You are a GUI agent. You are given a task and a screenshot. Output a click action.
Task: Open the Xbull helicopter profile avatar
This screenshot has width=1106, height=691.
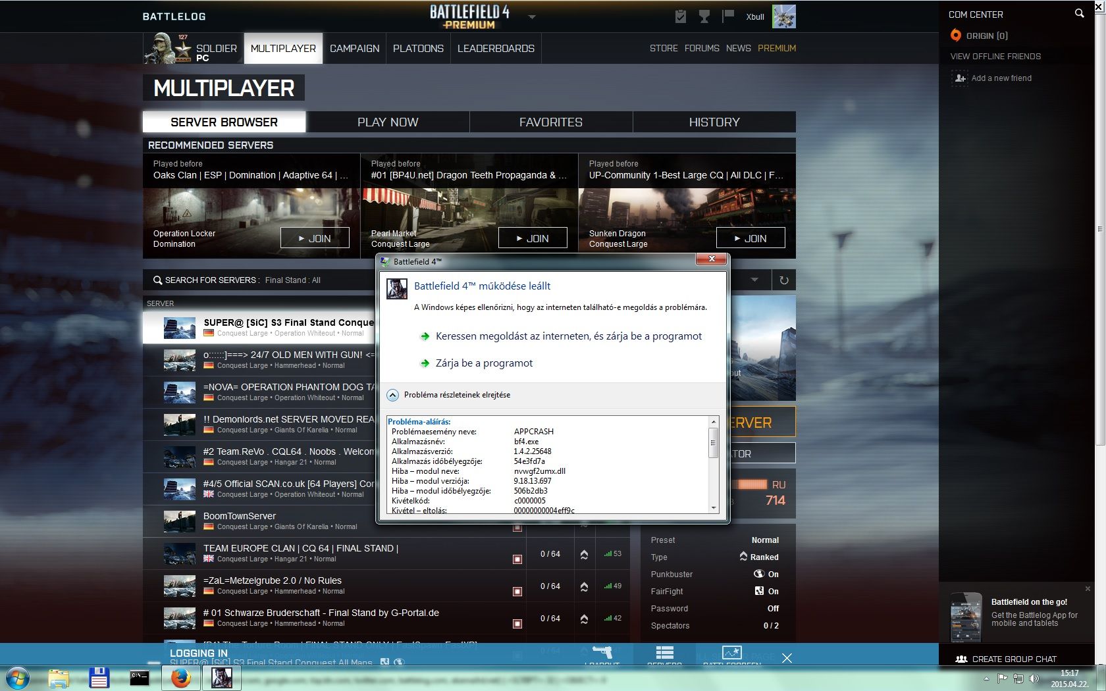coord(784,16)
